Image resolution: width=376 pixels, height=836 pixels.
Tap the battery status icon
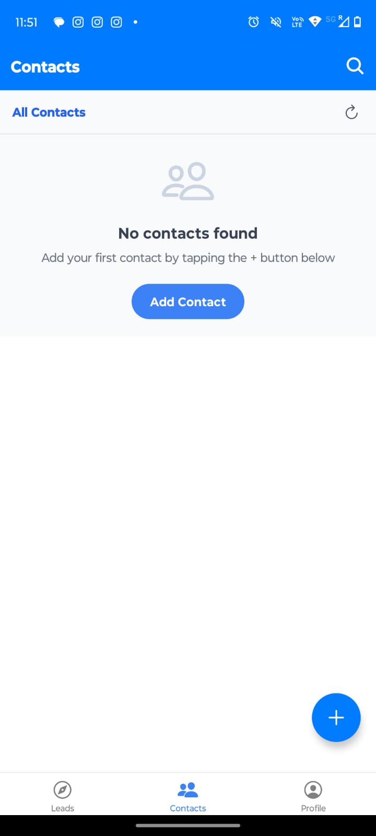coord(358,22)
